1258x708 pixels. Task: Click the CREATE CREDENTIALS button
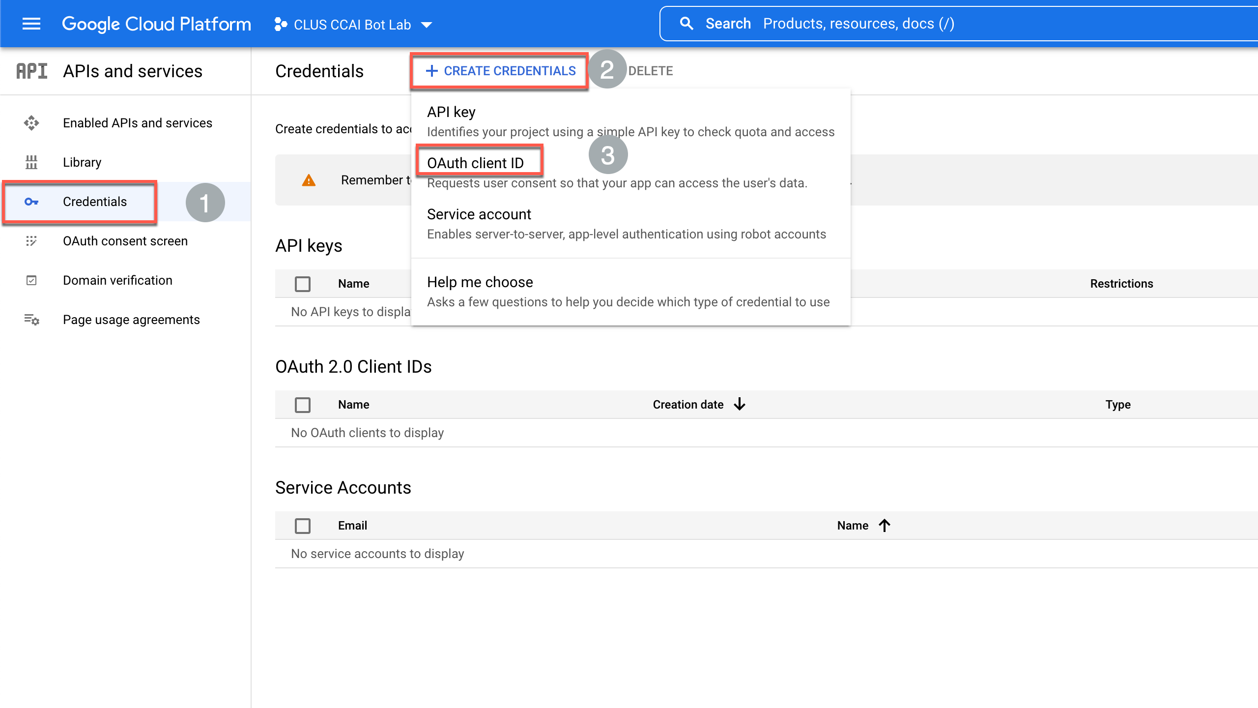[500, 71]
